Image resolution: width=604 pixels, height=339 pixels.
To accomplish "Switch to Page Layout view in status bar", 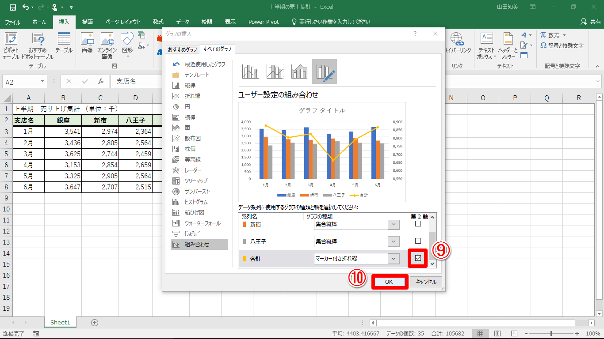I will [x=497, y=334].
